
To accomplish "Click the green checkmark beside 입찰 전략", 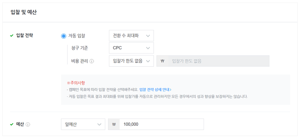I will 12,36.
